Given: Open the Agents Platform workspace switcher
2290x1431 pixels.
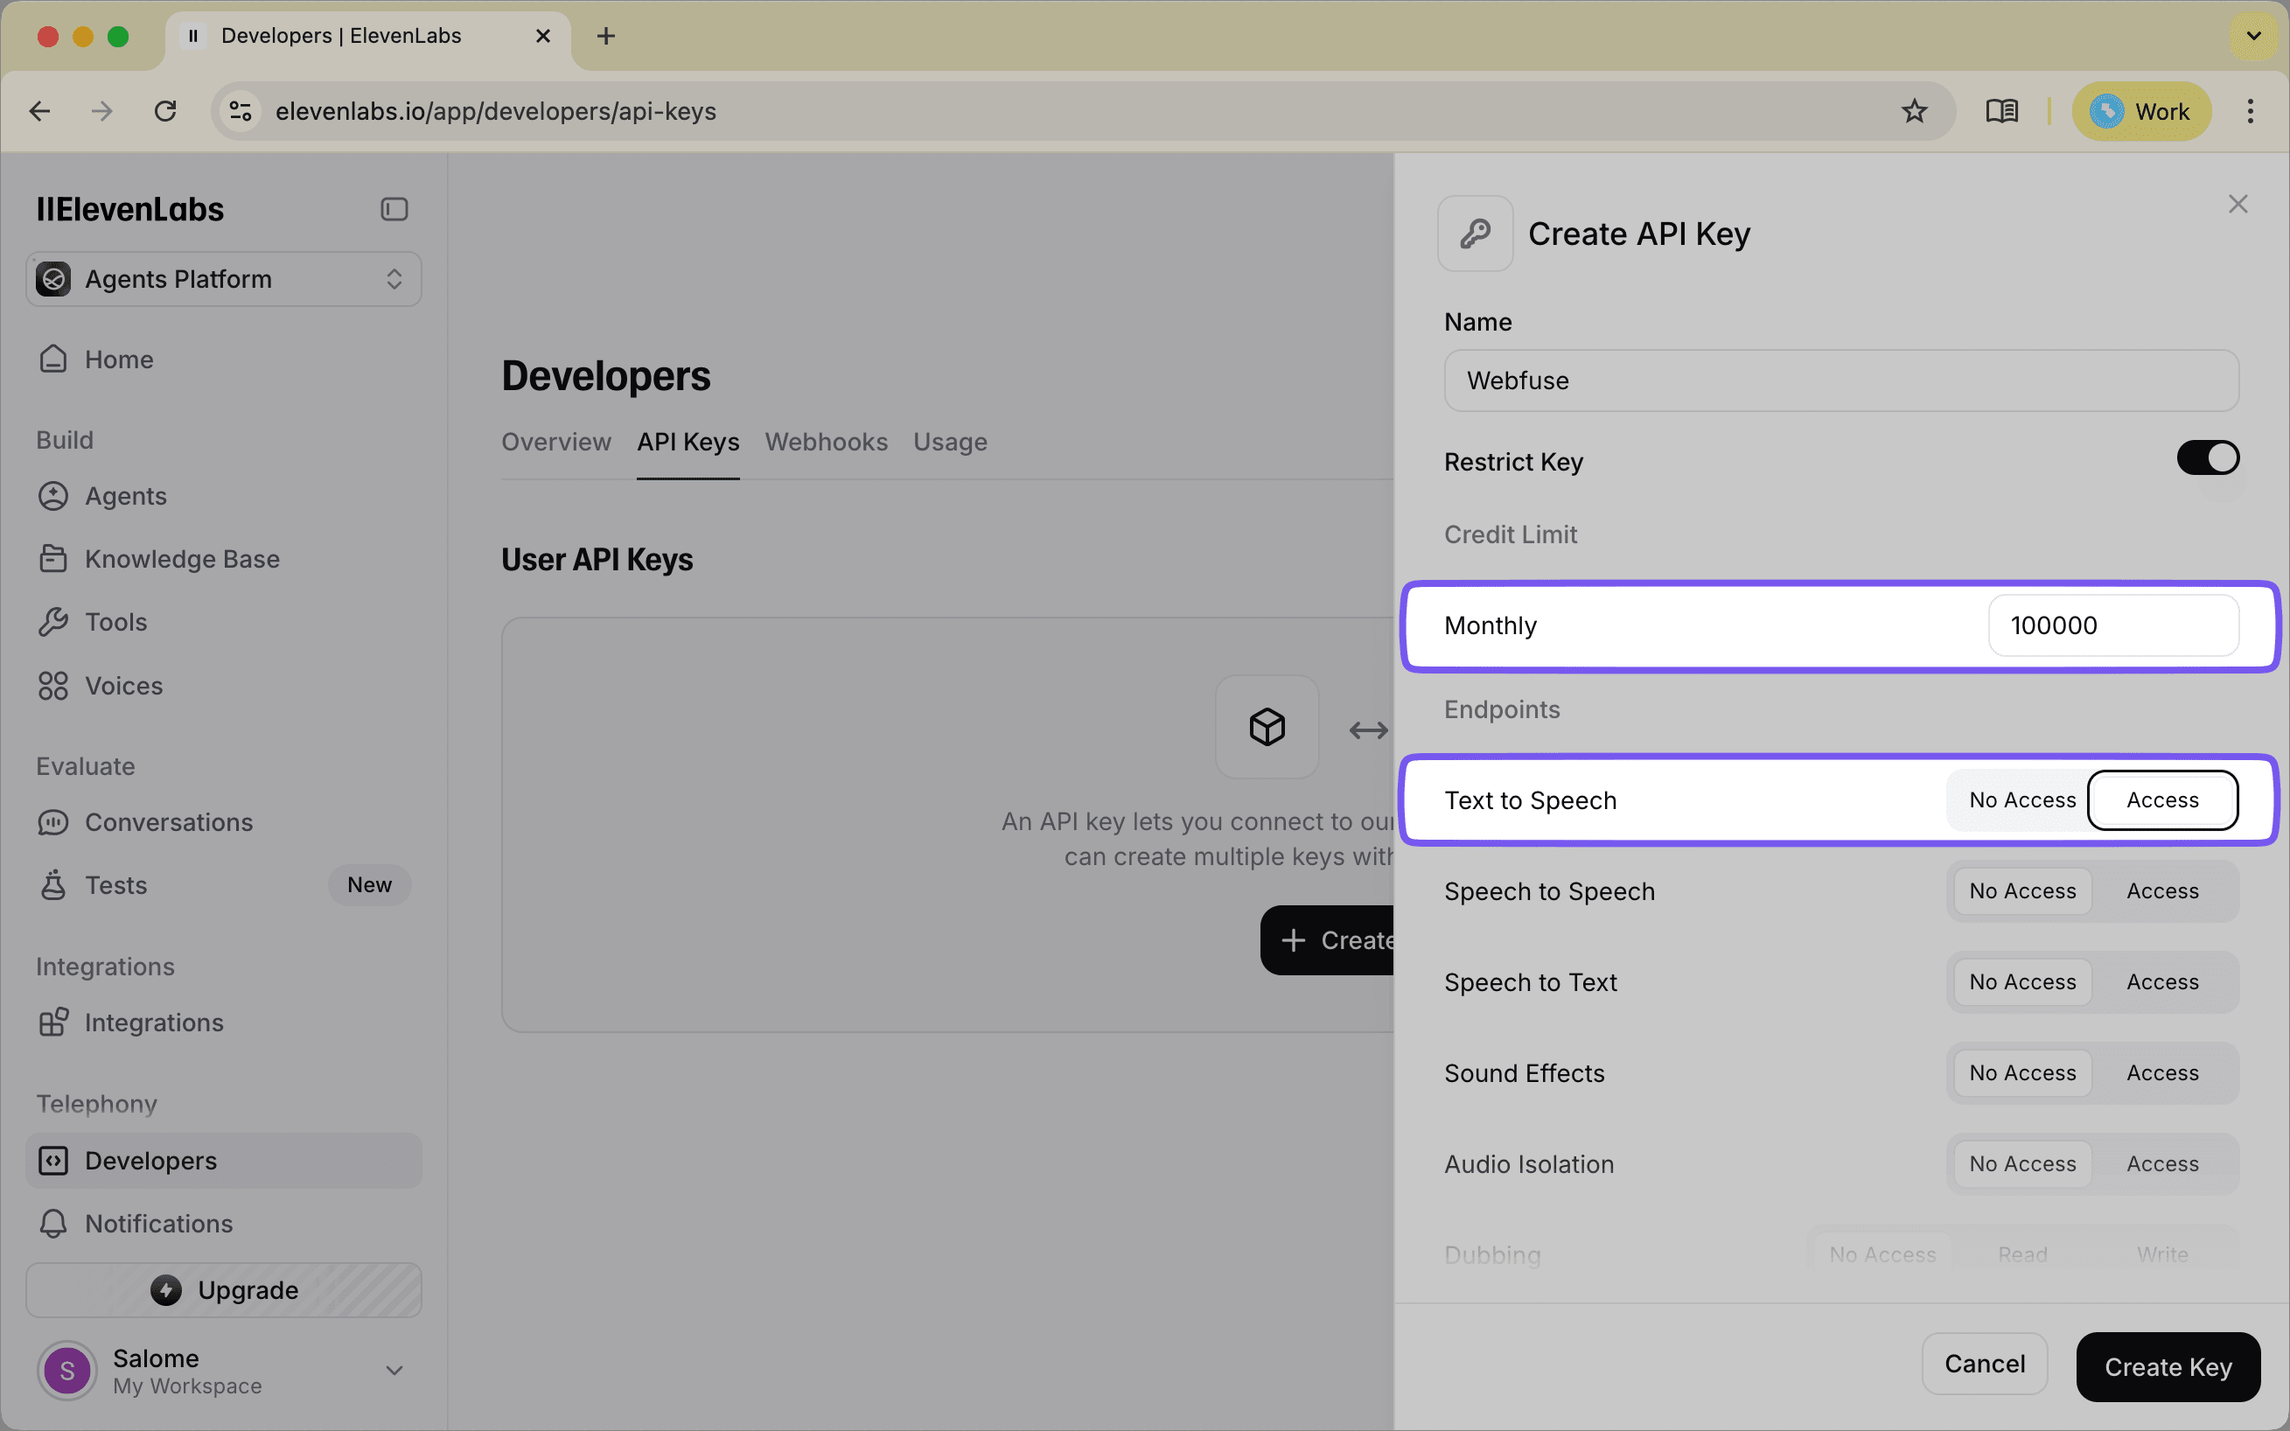Looking at the screenshot, I should point(223,278).
